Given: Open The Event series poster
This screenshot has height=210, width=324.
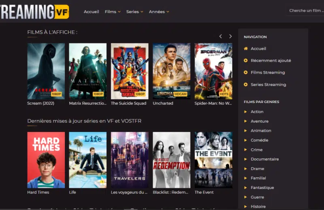Looking at the screenshot, I should coord(213,160).
